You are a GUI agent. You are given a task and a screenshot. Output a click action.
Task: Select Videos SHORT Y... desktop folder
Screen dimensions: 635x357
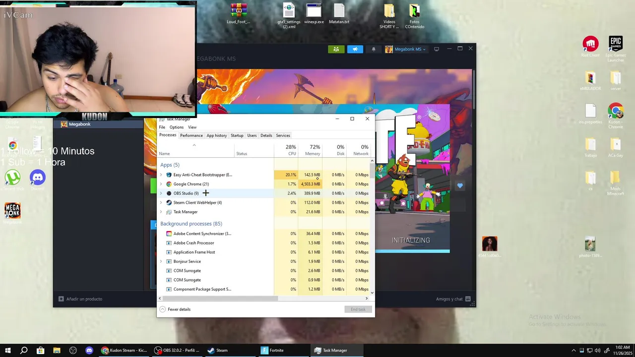389,16
